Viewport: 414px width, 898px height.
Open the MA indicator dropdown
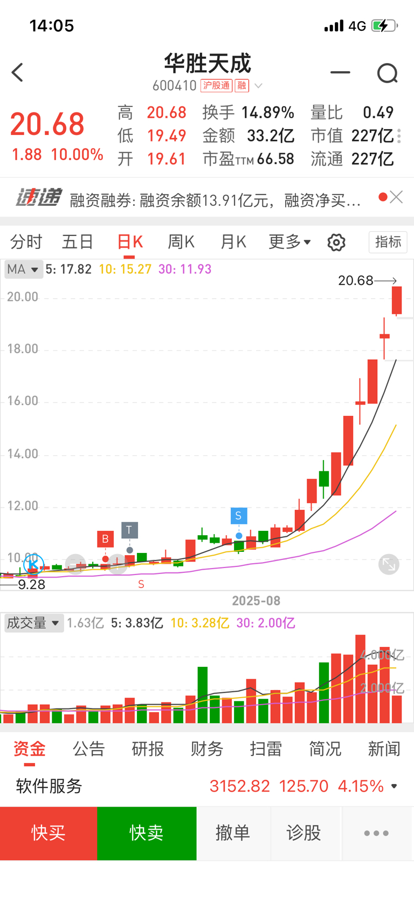[23, 269]
